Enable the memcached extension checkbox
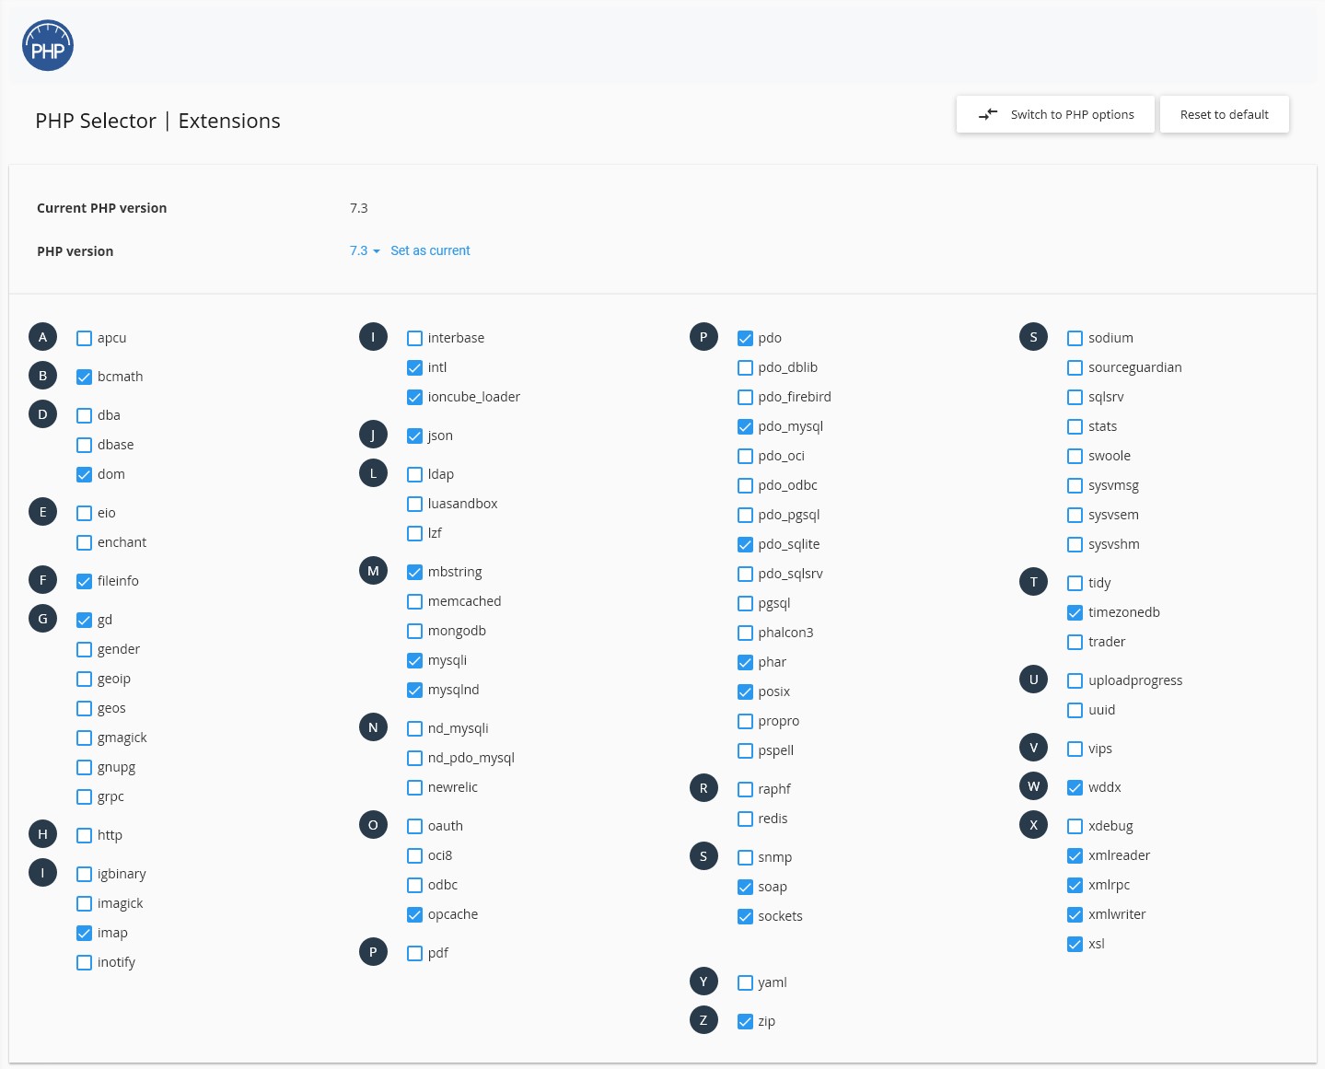The image size is (1325, 1069). [x=414, y=601]
